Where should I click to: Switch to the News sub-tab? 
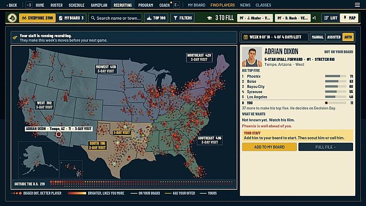pos(245,5)
